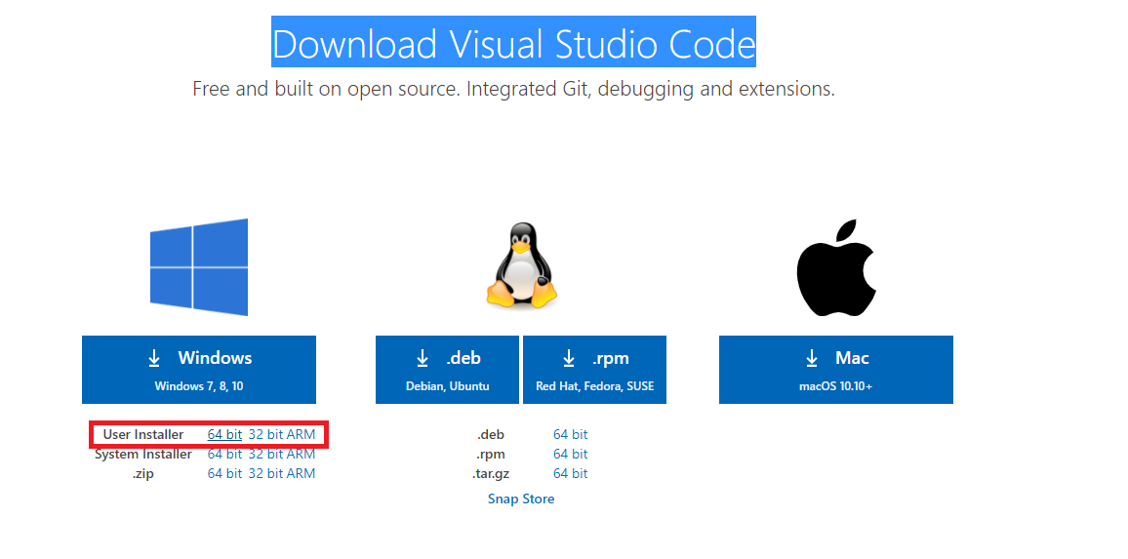Click the Apple logo icon

point(836,267)
